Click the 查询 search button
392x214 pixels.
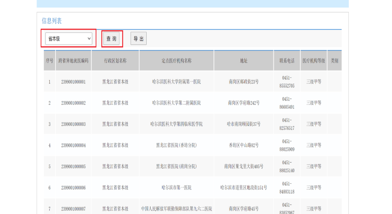tap(111, 39)
